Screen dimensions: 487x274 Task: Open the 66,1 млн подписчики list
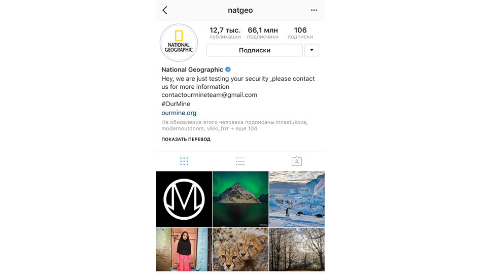pos(263,33)
